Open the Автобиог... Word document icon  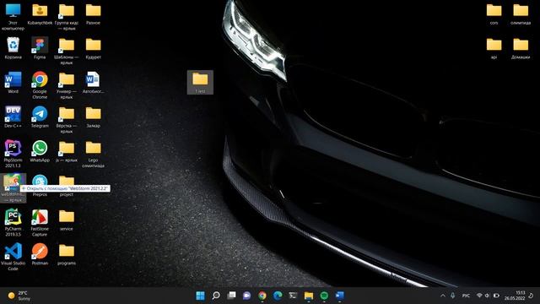(x=93, y=83)
